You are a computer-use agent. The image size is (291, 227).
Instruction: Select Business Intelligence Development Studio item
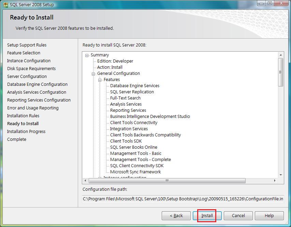pos(150,117)
